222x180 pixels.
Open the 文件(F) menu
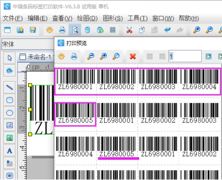click(x=13, y=18)
